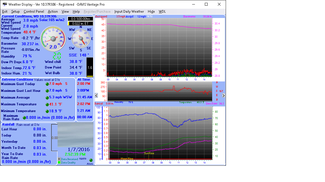Click the Hide menu button
The width and height of the screenshot is (325, 182).
[151, 12]
